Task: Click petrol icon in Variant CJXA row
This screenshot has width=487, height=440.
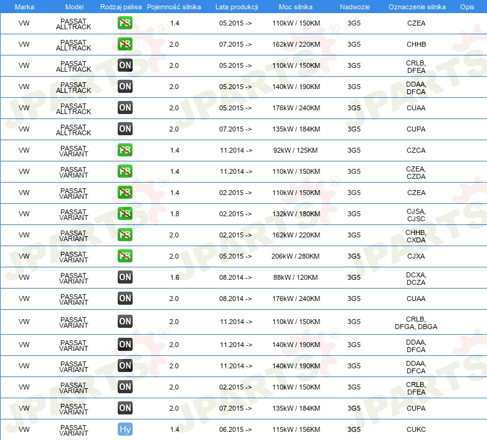Action: coord(125,256)
